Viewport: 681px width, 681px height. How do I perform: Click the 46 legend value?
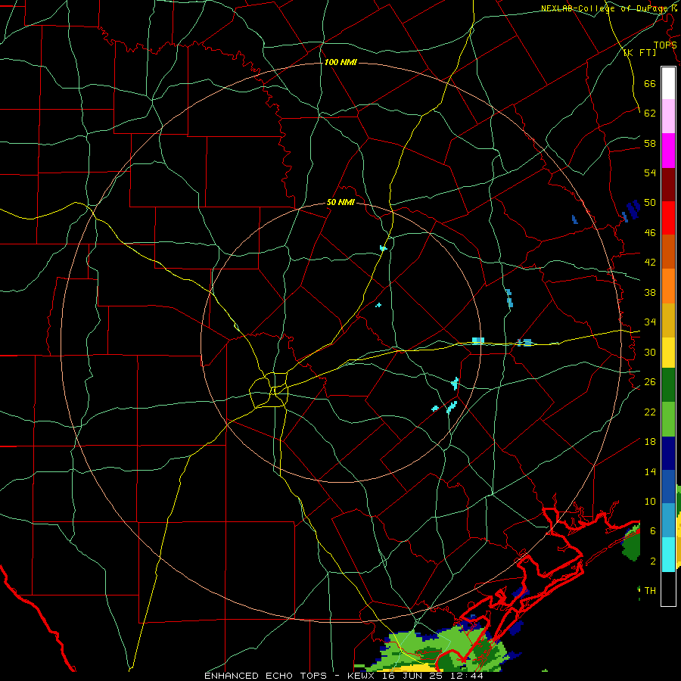pyautogui.click(x=650, y=233)
